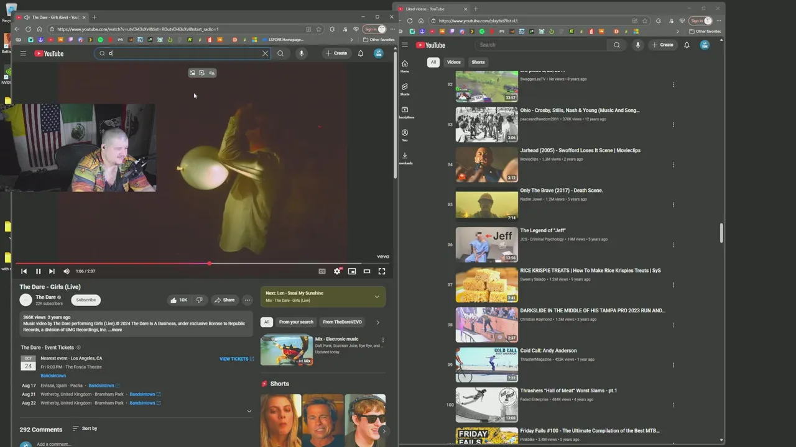Select the Videos filter in Liked videos
The width and height of the screenshot is (796, 447).
pos(454,62)
